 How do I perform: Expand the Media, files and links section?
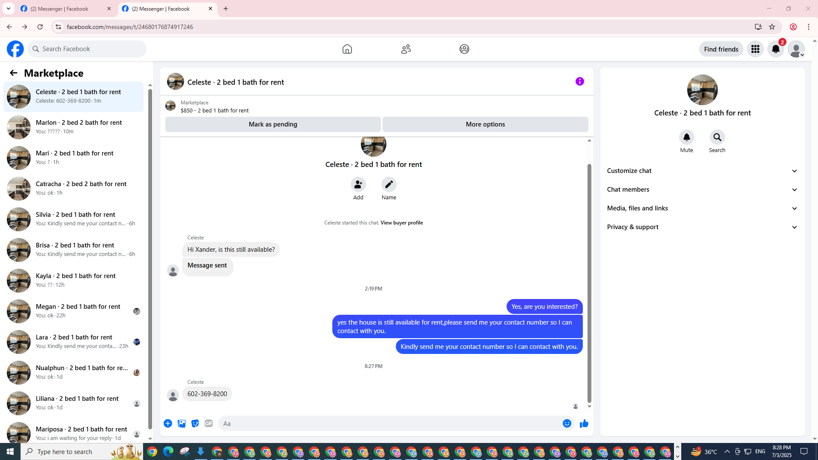tap(702, 208)
